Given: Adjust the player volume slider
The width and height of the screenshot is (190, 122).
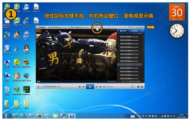Looking at the screenshot, I should tap(110, 87).
